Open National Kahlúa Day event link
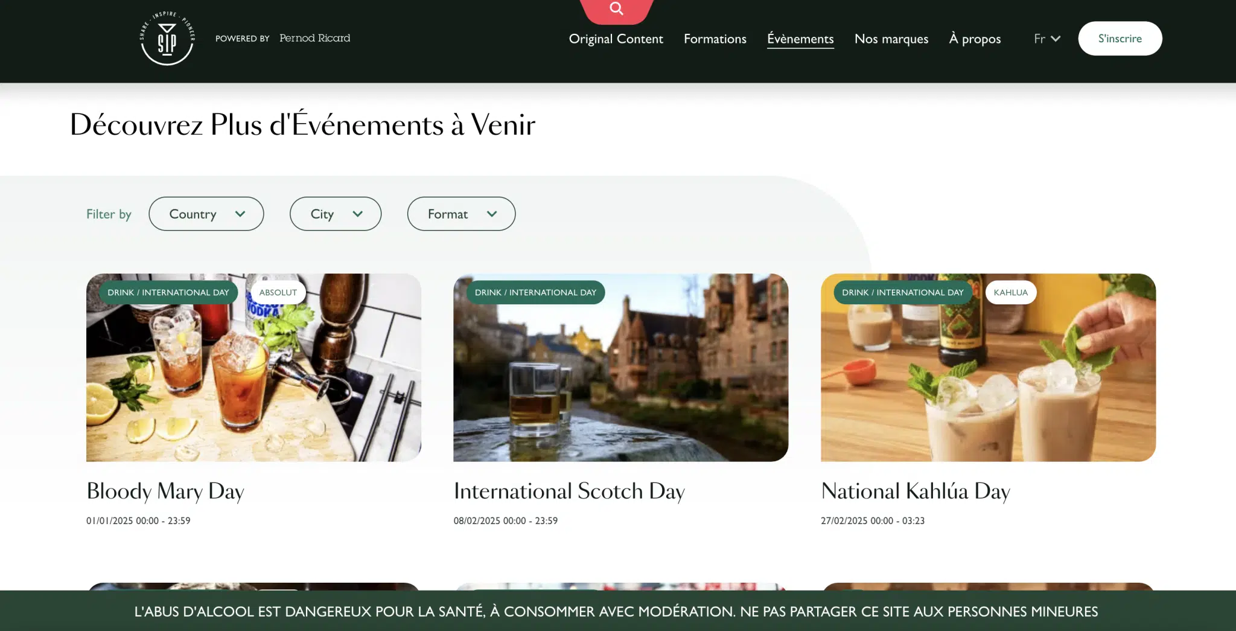 tap(915, 491)
